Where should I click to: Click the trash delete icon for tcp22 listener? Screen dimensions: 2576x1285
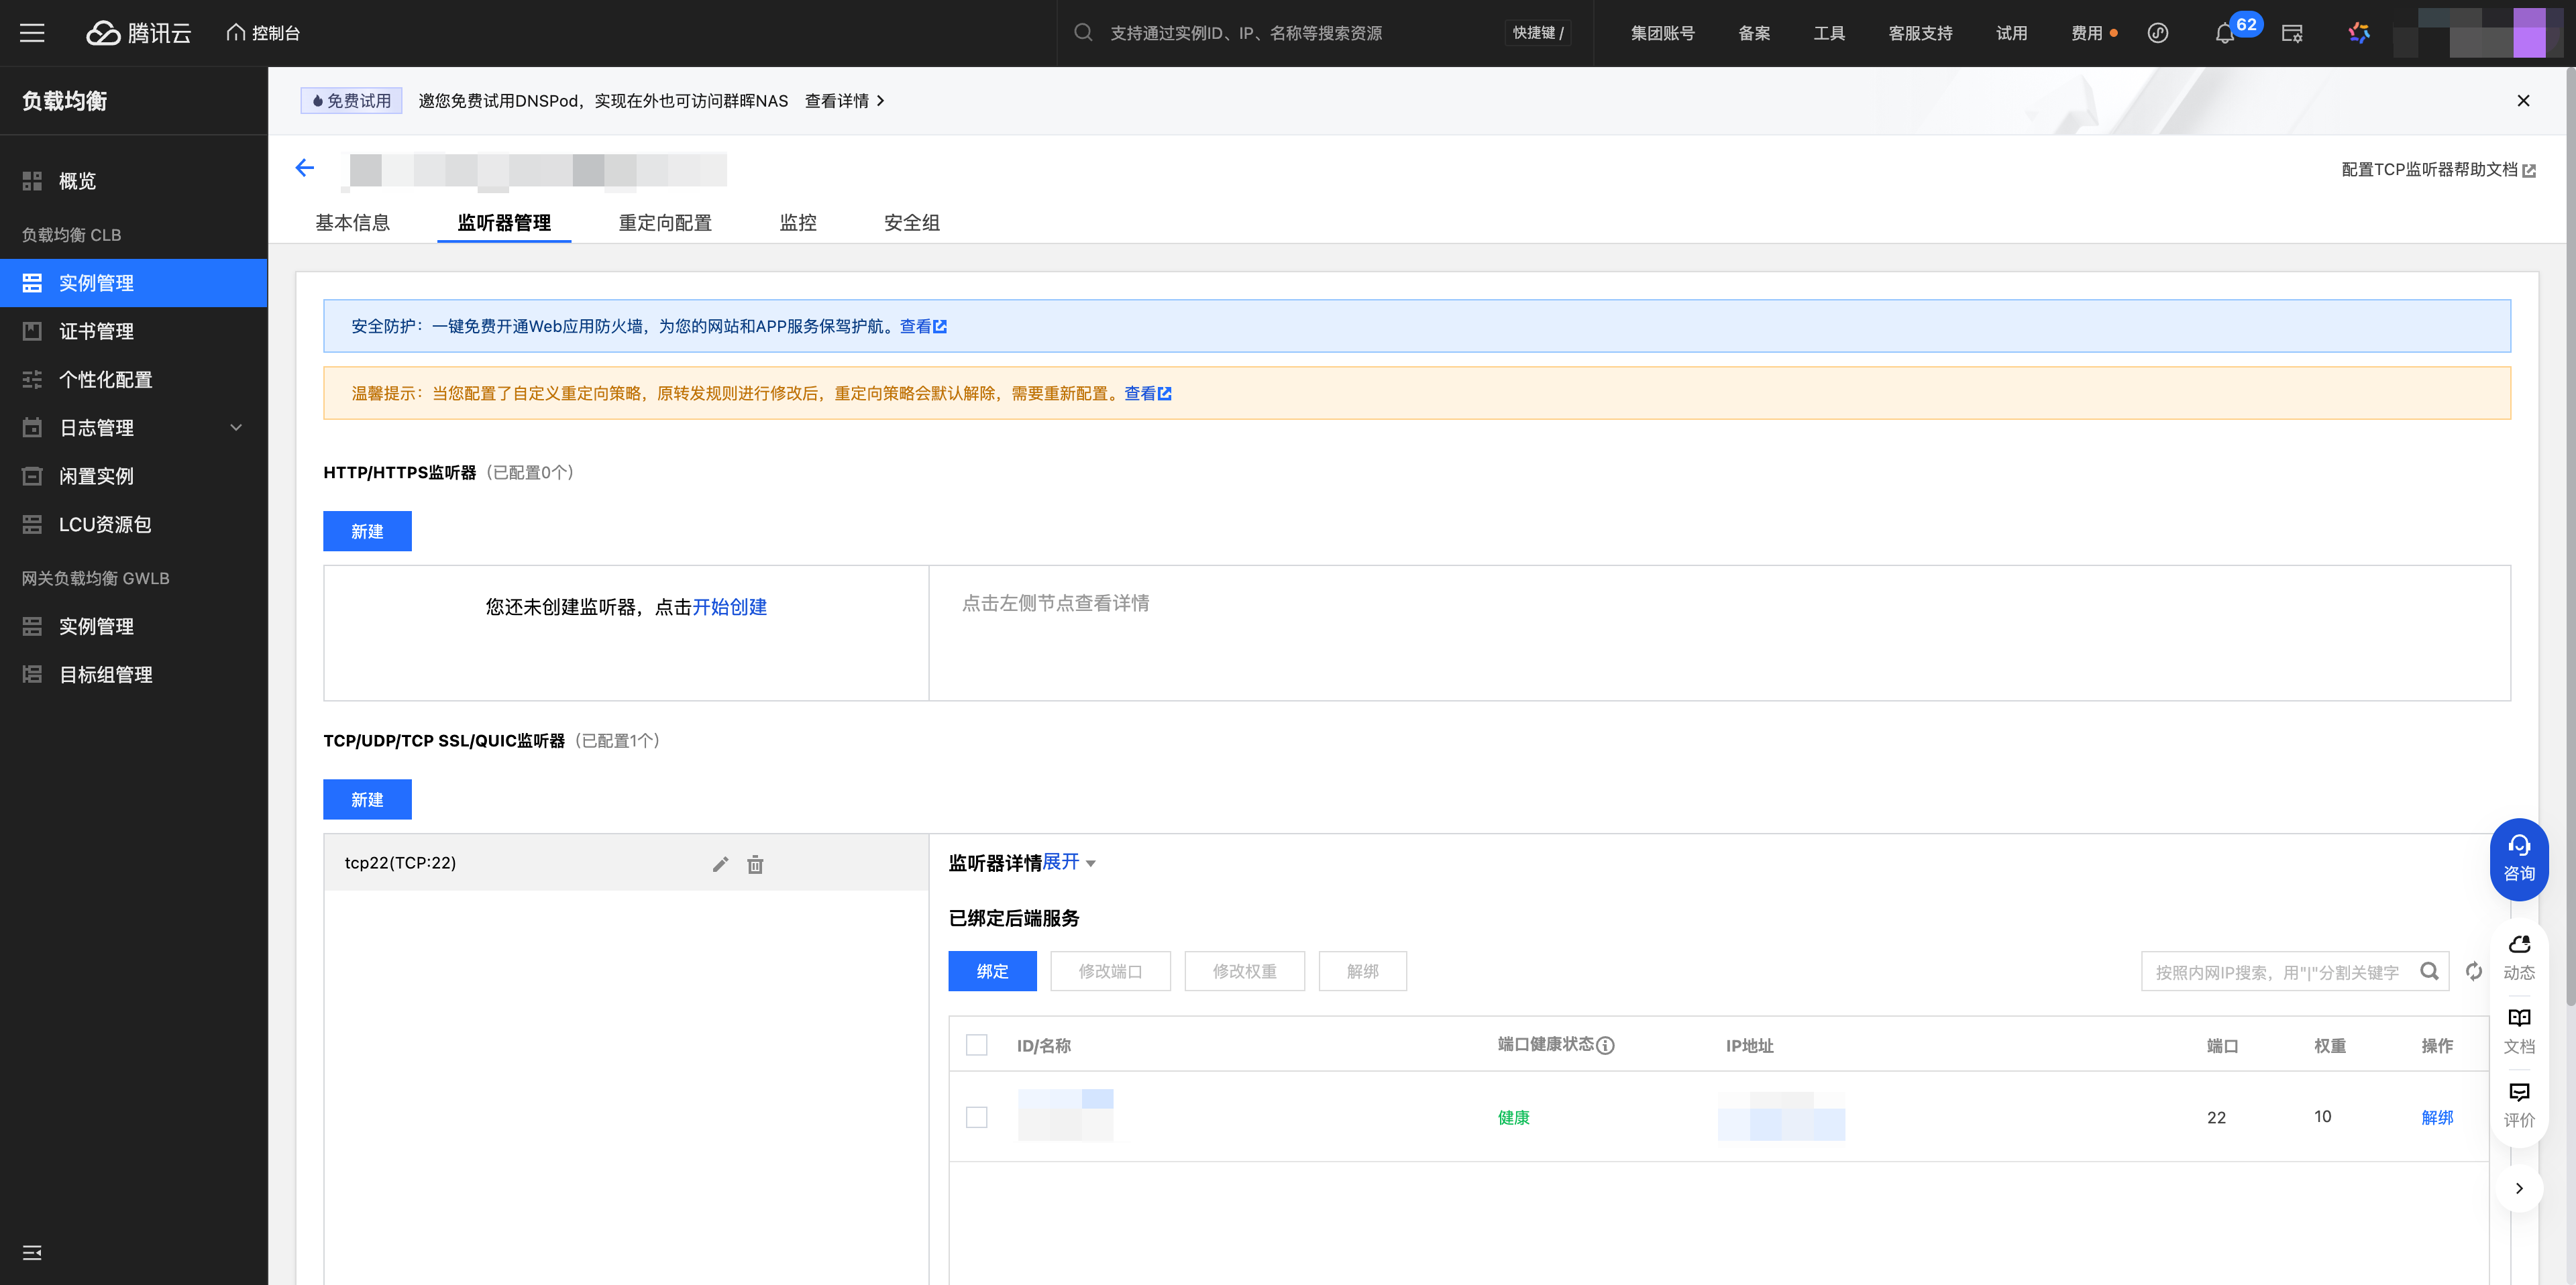(755, 864)
